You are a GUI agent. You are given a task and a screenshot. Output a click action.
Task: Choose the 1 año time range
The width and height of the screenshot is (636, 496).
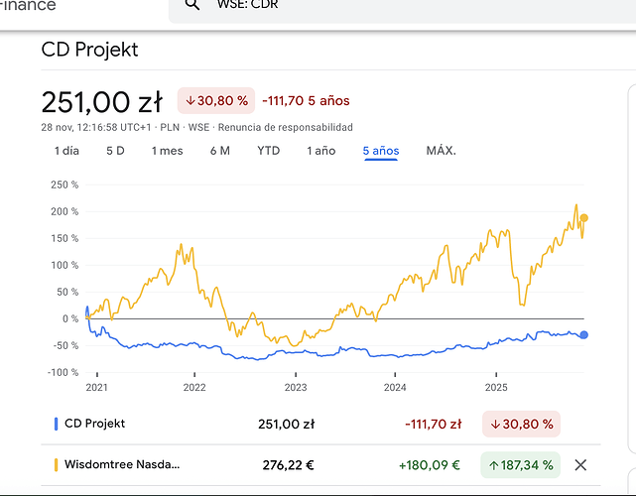321,151
